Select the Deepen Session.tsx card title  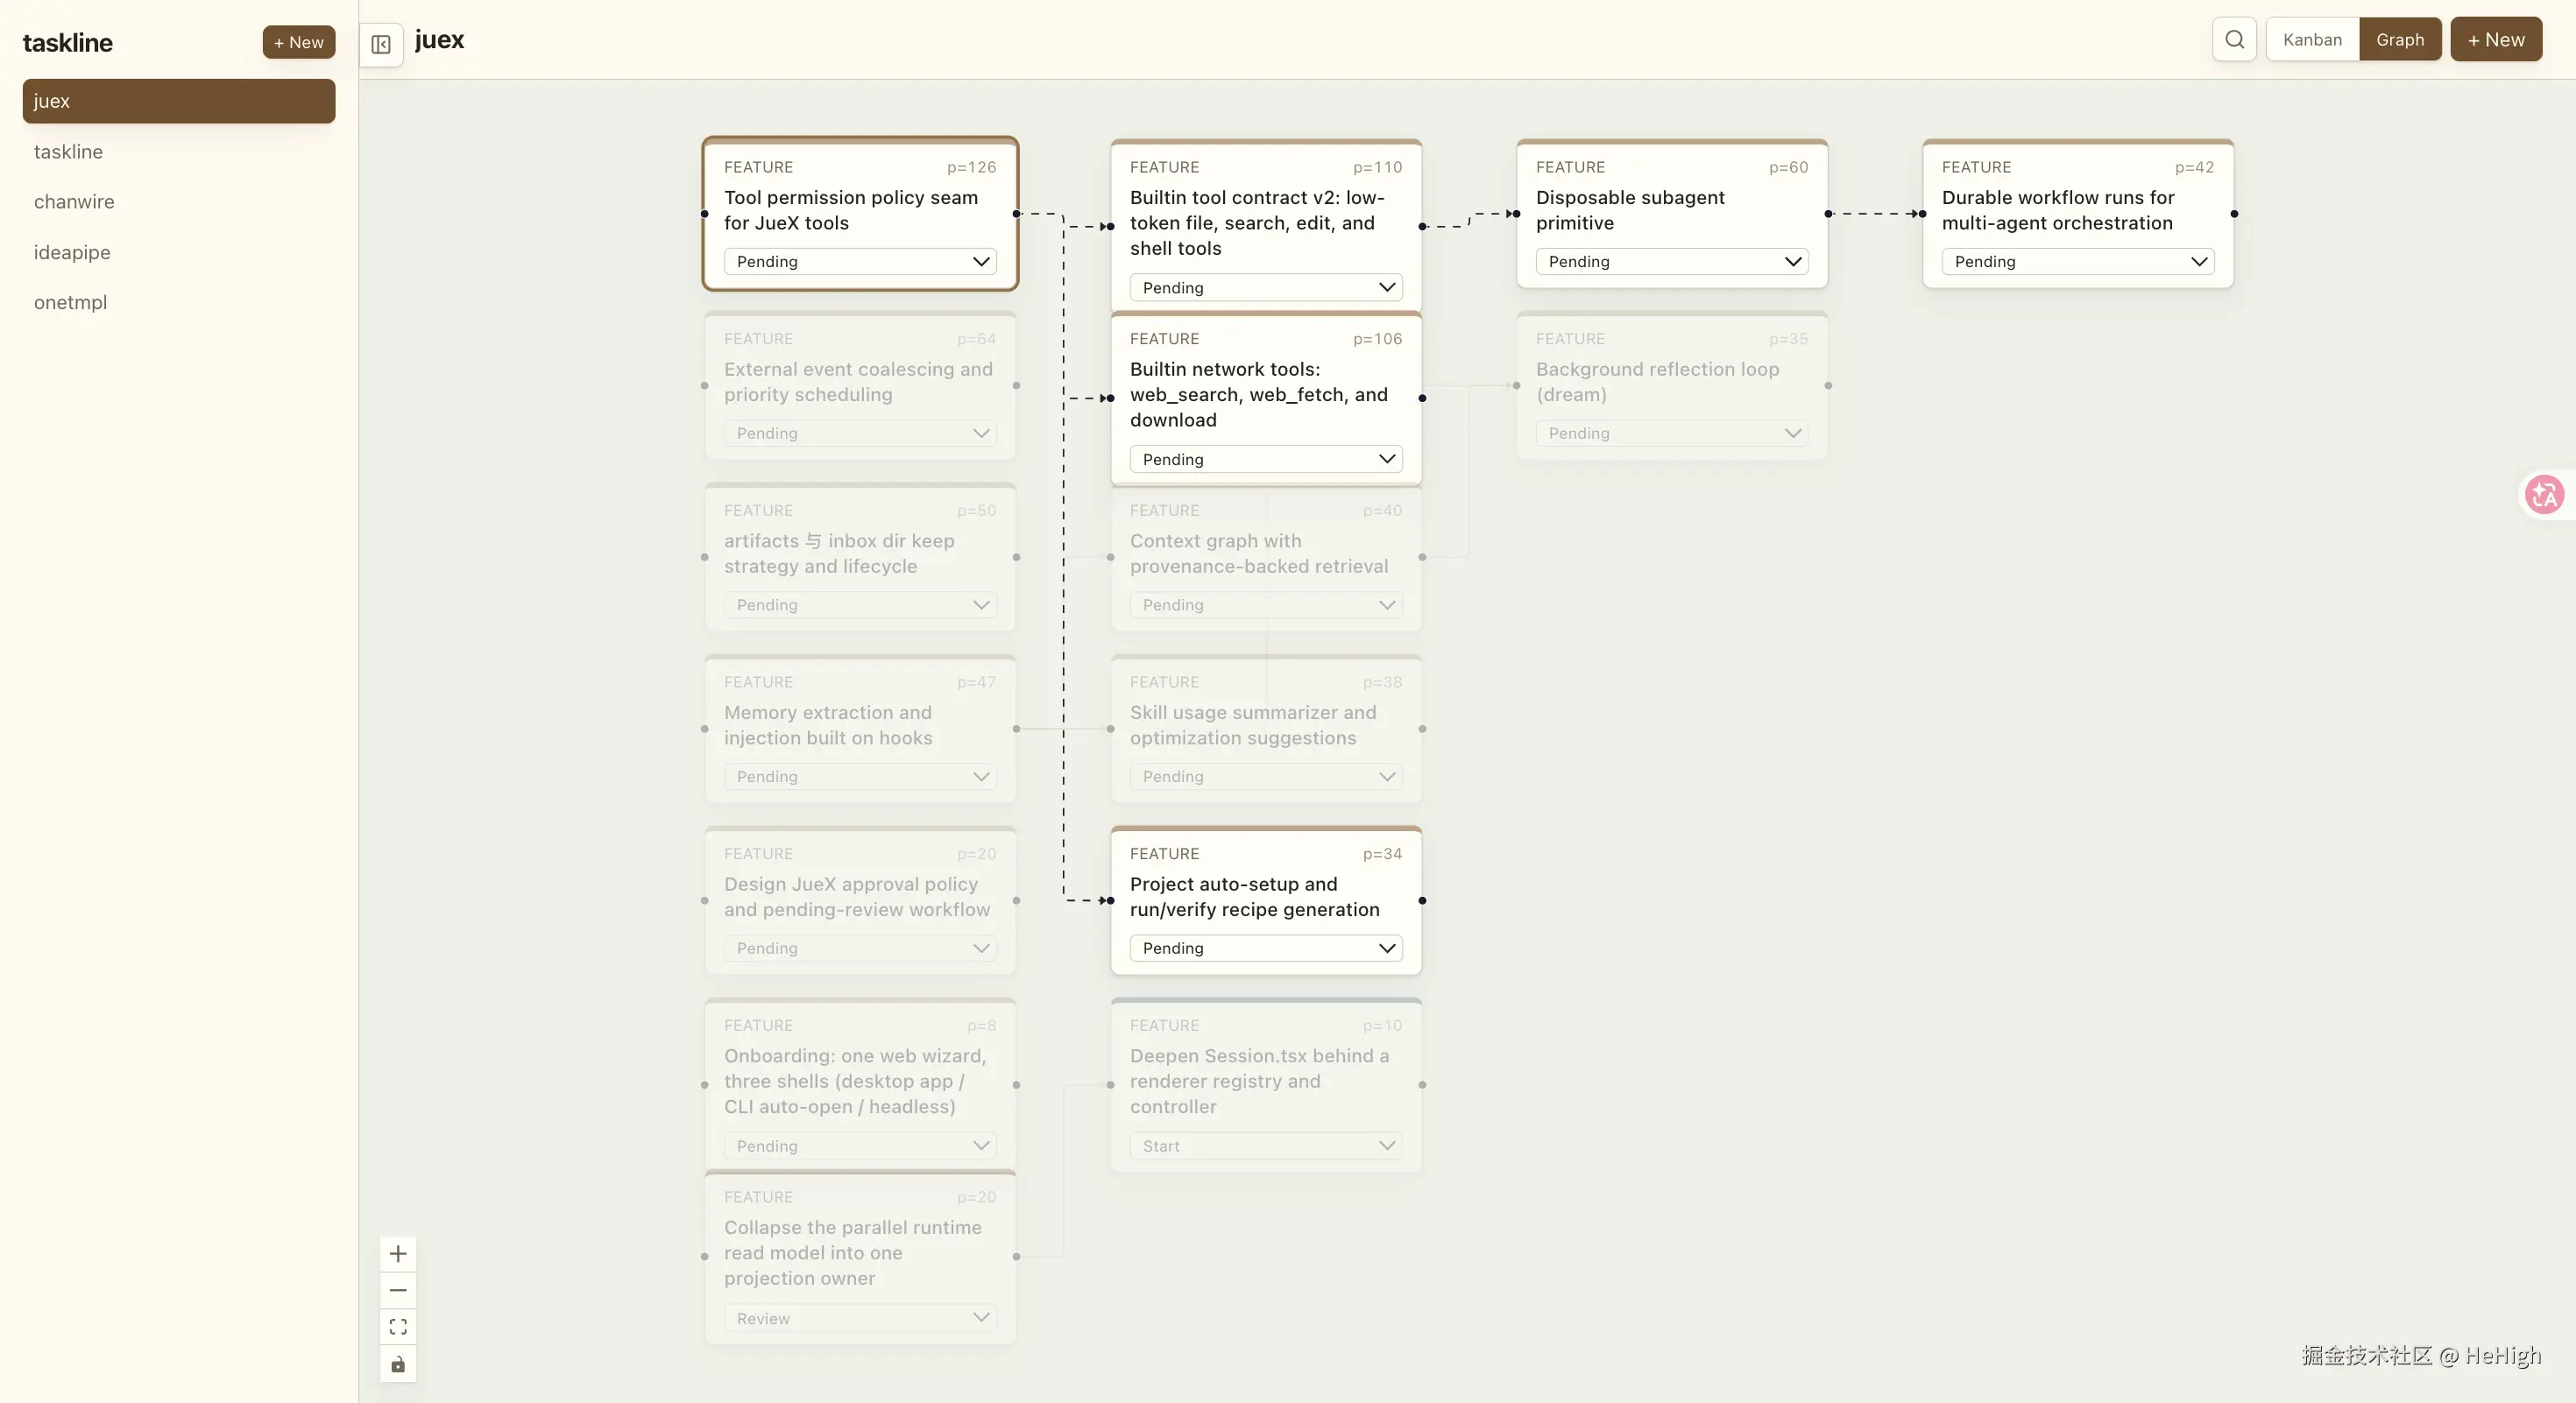click(1259, 1082)
